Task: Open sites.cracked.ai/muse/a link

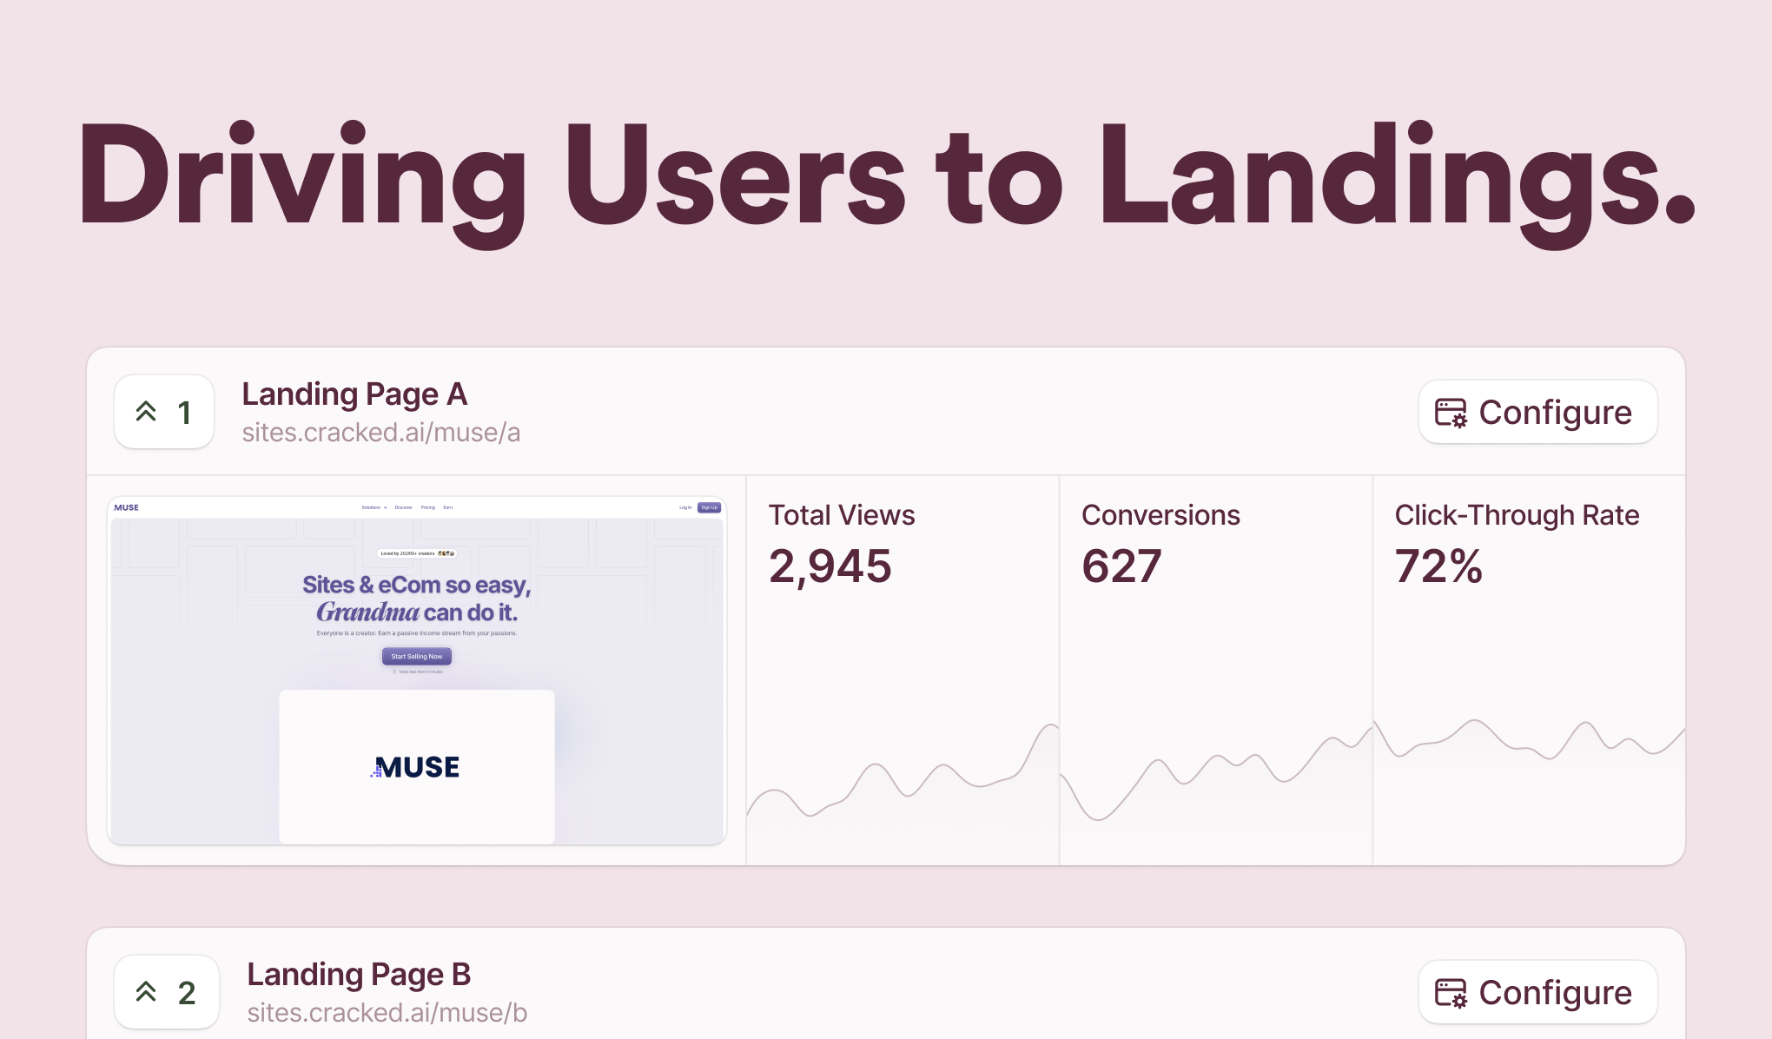Action: coord(380,433)
